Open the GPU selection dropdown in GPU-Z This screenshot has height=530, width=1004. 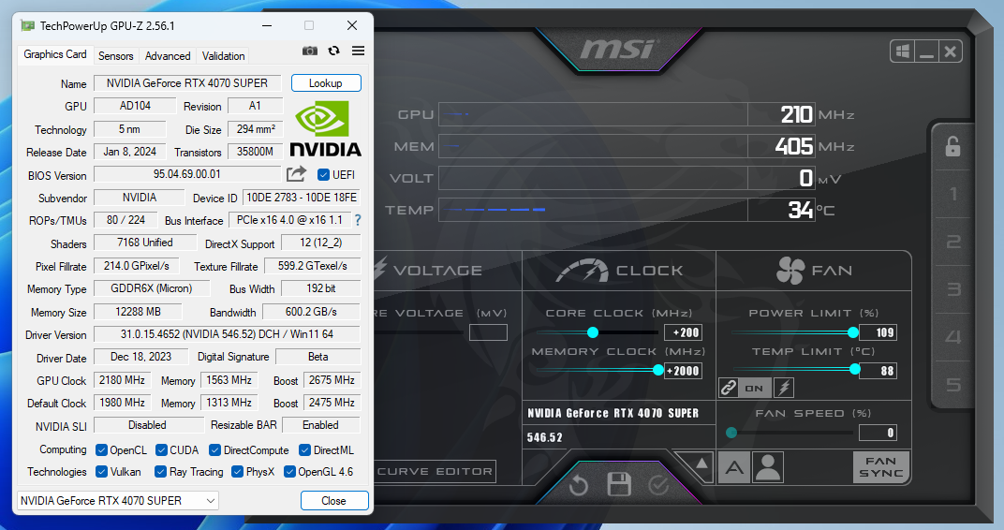[118, 501]
